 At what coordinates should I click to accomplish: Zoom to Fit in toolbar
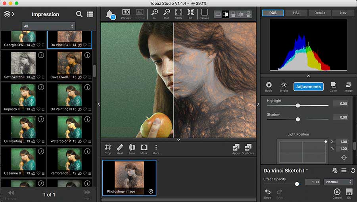pos(190,13)
